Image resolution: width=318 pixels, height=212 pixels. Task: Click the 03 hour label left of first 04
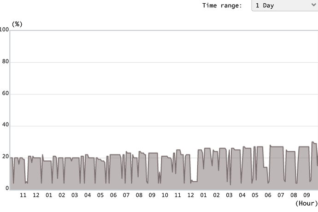pyautogui.click(x=75, y=195)
